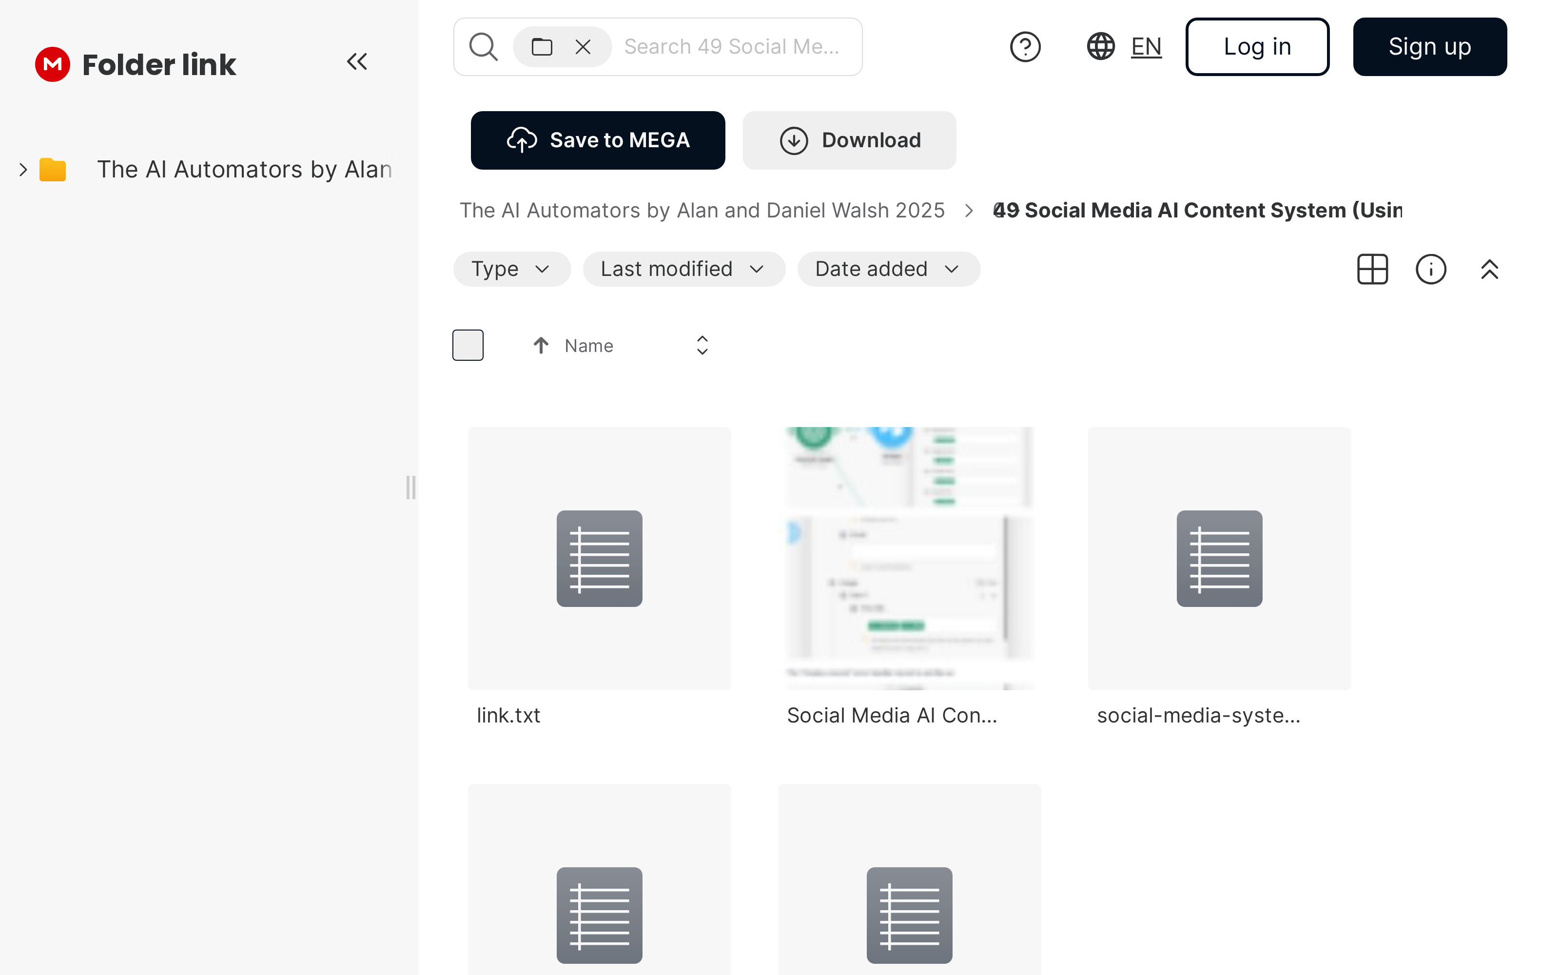Click the sidebar resize handle

pos(410,487)
